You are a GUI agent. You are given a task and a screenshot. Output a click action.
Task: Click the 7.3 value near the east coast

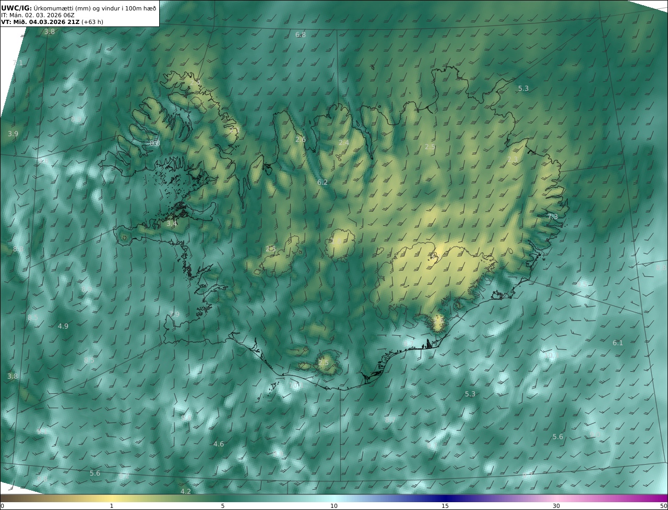pos(553,216)
